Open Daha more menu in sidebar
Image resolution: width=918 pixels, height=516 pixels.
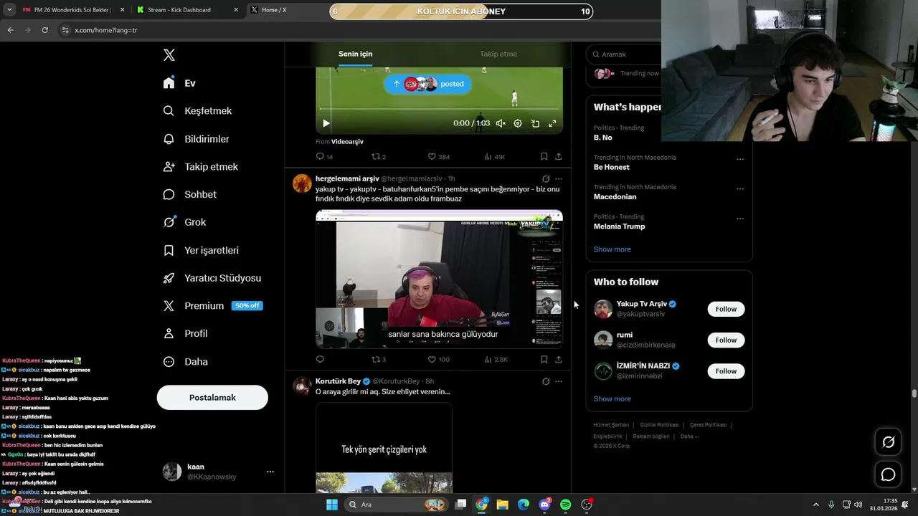[185, 362]
